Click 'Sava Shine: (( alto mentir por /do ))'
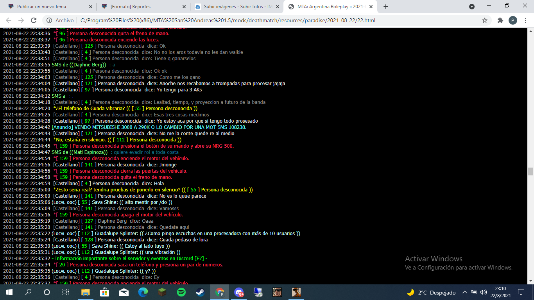Viewport: 534px width, 300px height. point(88,202)
